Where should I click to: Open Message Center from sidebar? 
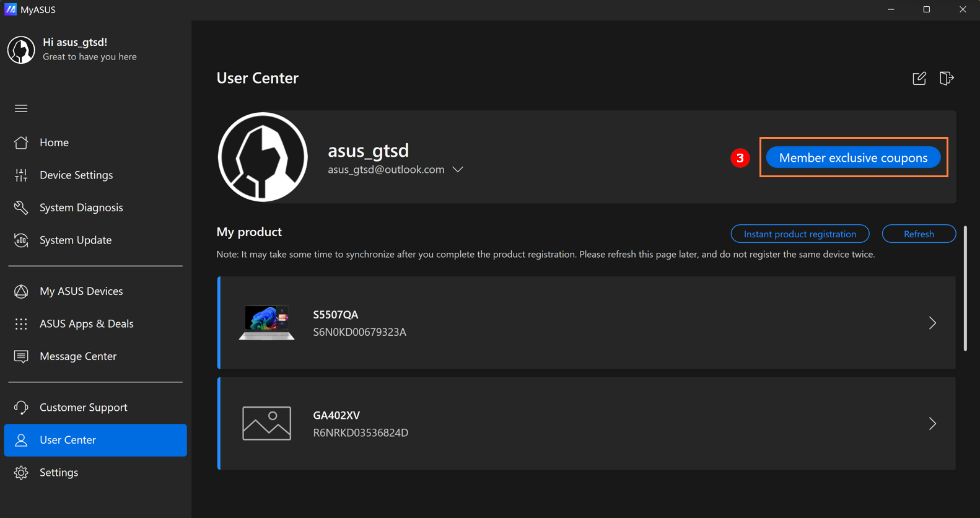click(77, 356)
